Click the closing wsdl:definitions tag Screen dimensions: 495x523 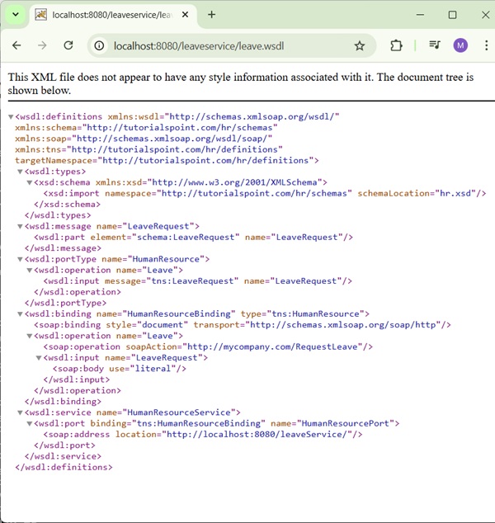pos(64,467)
